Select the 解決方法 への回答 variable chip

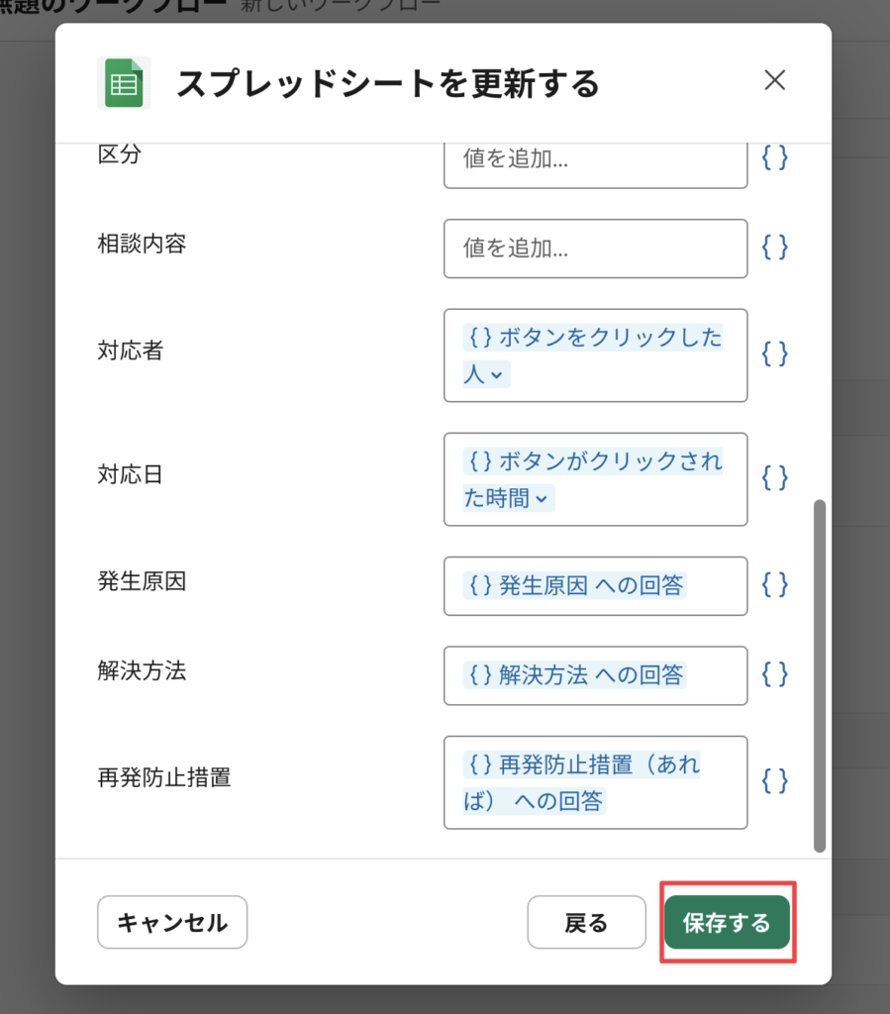tap(575, 674)
